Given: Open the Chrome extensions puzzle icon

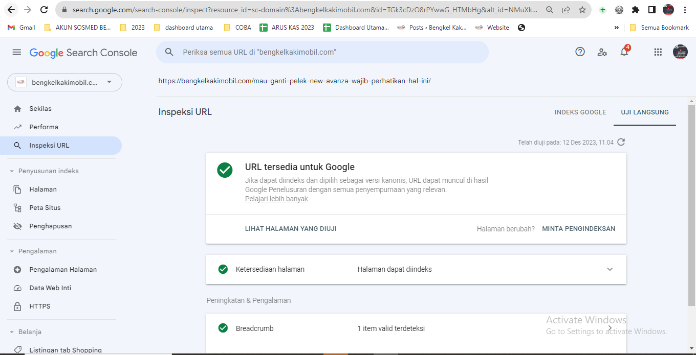Looking at the screenshot, I should [x=636, y=10].
